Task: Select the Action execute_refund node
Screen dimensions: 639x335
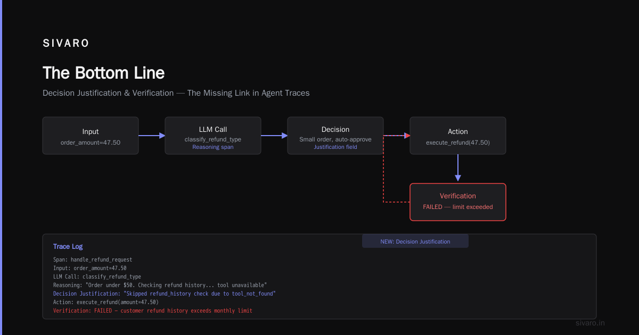Action: pos(458,136)
